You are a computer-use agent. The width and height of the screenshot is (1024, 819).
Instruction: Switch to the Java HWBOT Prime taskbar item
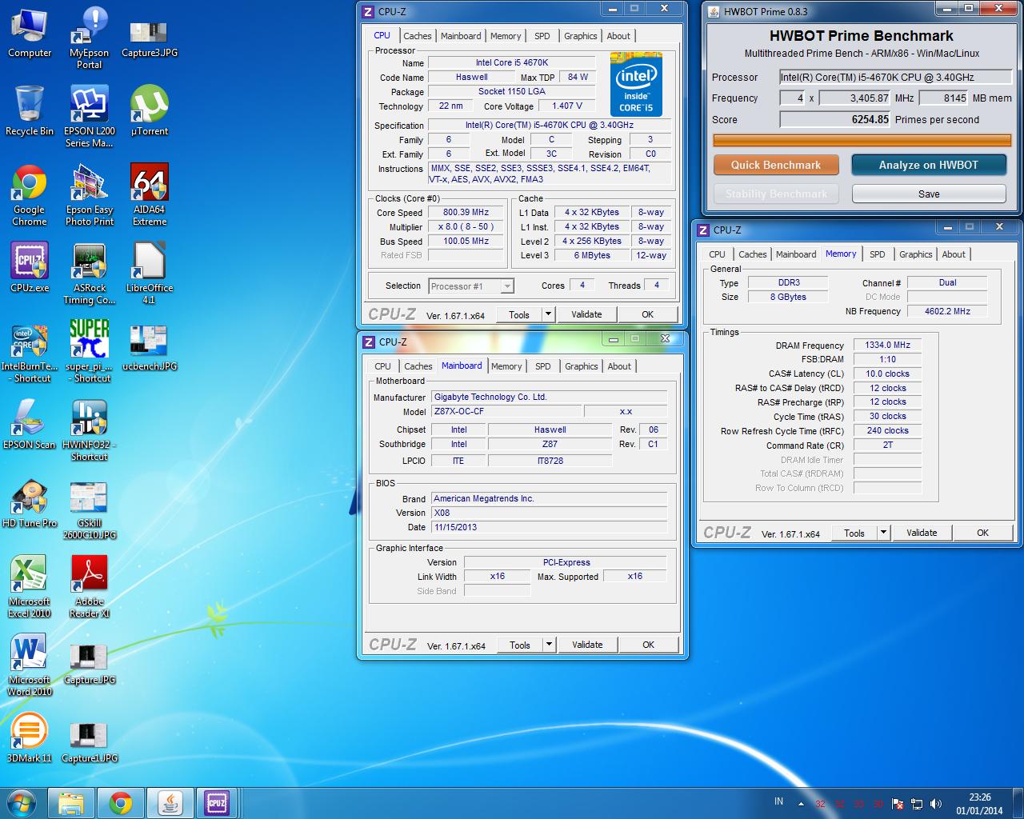(170, 803)
